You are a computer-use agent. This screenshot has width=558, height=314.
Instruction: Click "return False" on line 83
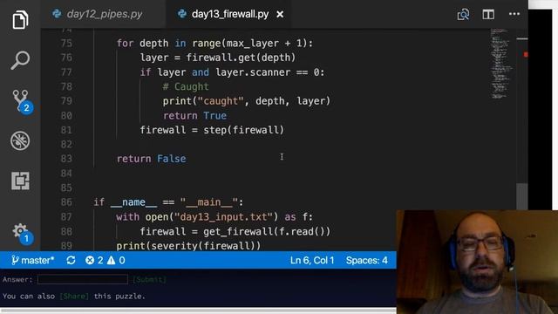(x=151, y=159)
